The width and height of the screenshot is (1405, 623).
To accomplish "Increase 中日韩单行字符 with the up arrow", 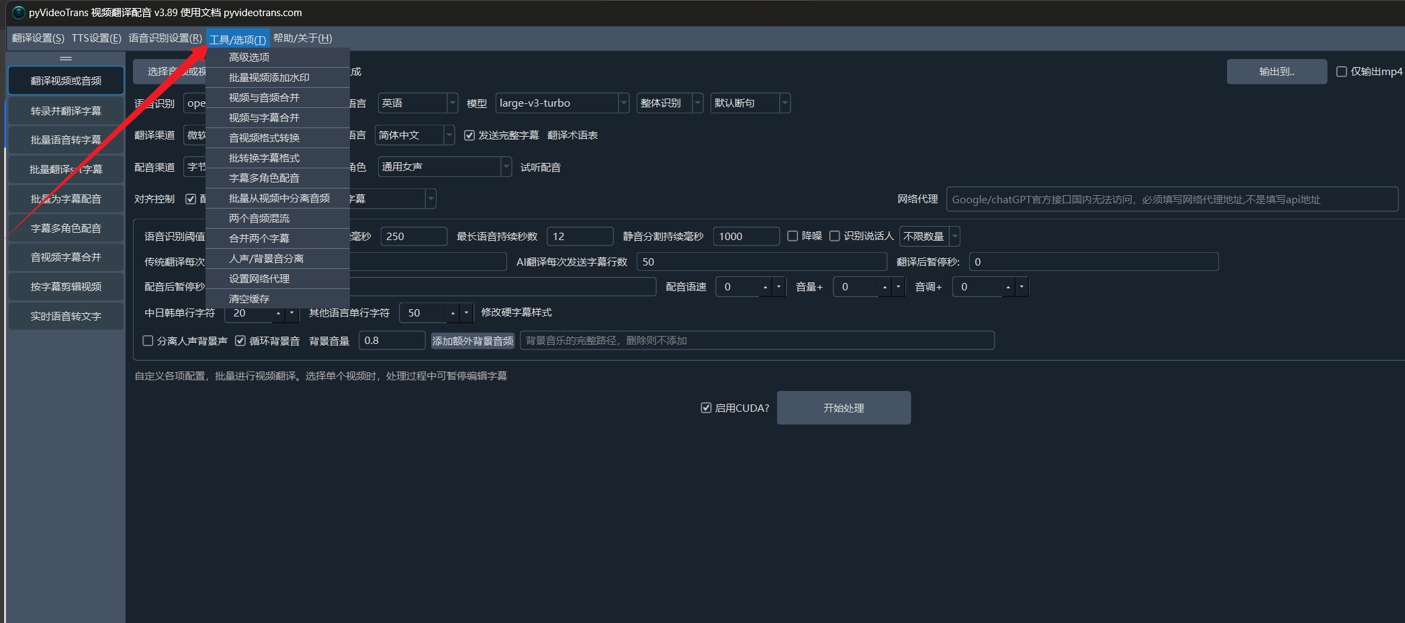I will (278, 313).
